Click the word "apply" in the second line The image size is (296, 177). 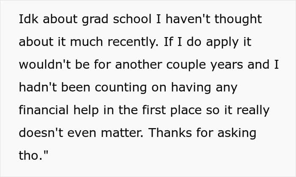tap(222, 42)
